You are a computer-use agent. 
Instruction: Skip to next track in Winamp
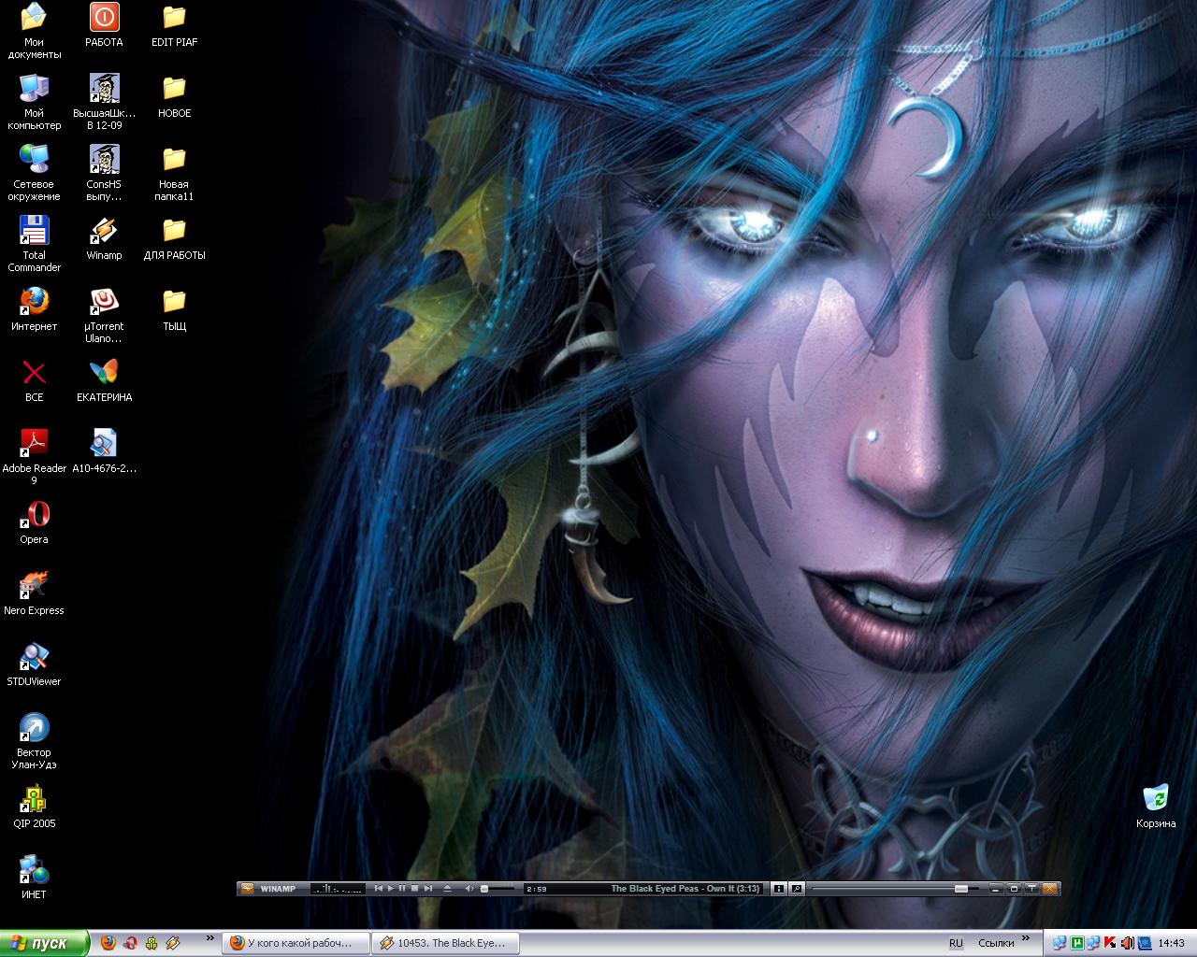point(427,889)
